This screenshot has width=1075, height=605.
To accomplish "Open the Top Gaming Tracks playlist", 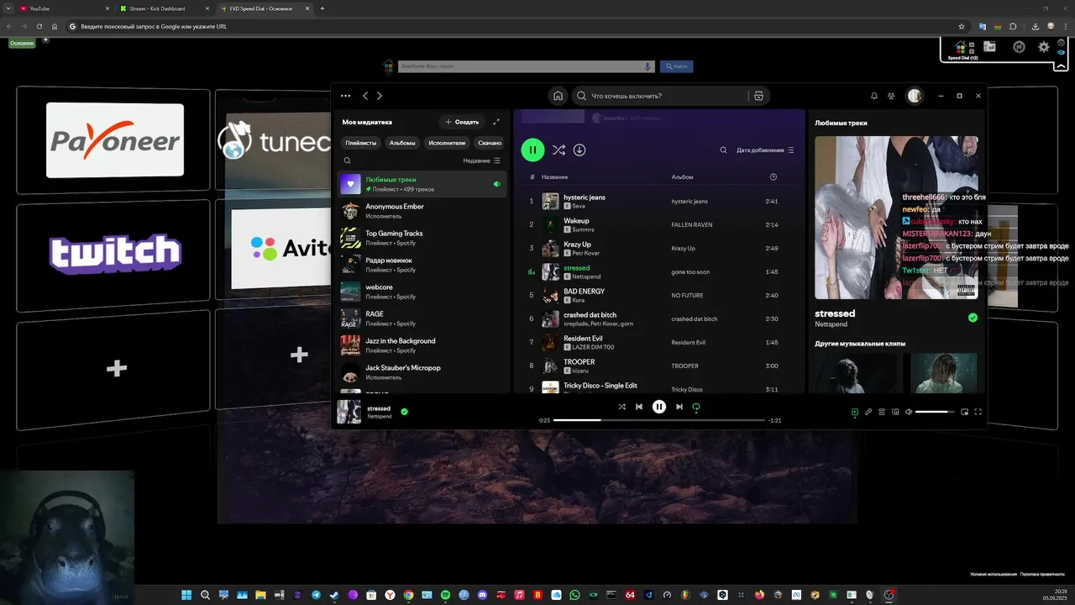I will [x=422, y=238].
